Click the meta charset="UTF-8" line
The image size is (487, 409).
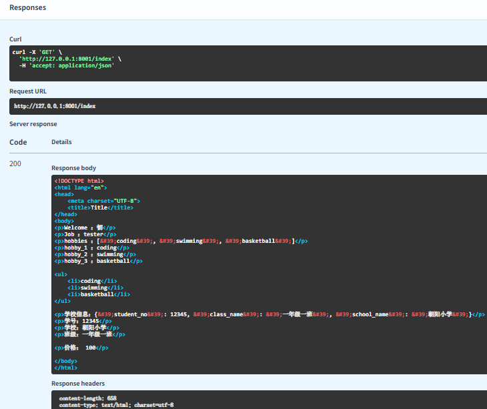click(103, 201)
